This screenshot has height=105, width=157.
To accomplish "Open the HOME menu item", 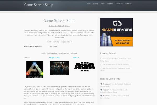I will pos(88,4).
